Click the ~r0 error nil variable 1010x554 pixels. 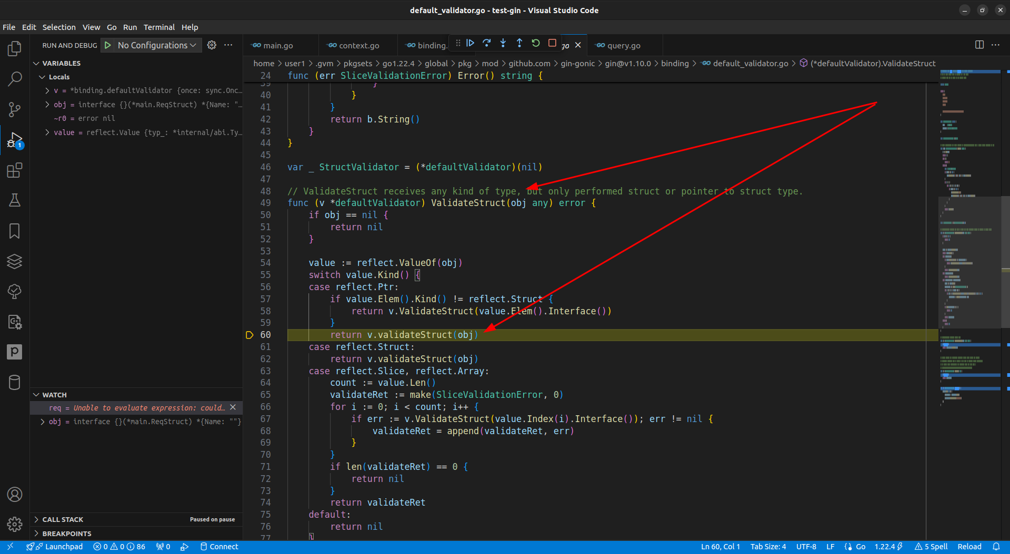(x=84, y=118)
